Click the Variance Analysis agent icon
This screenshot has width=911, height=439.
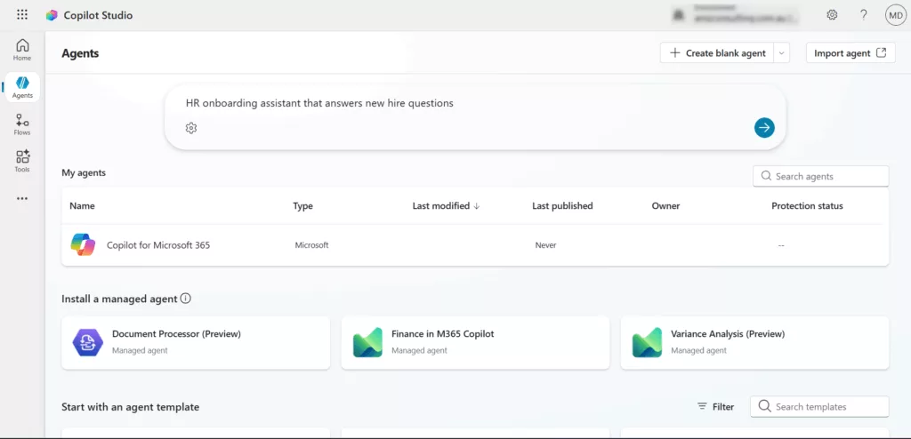pyautogui.click(x=647, y=342)
